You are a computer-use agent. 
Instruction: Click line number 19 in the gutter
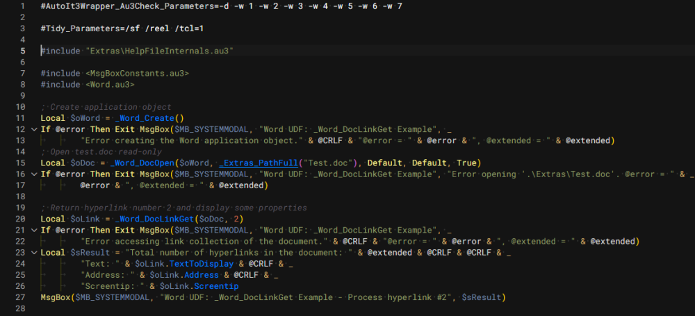click(20, 208)
